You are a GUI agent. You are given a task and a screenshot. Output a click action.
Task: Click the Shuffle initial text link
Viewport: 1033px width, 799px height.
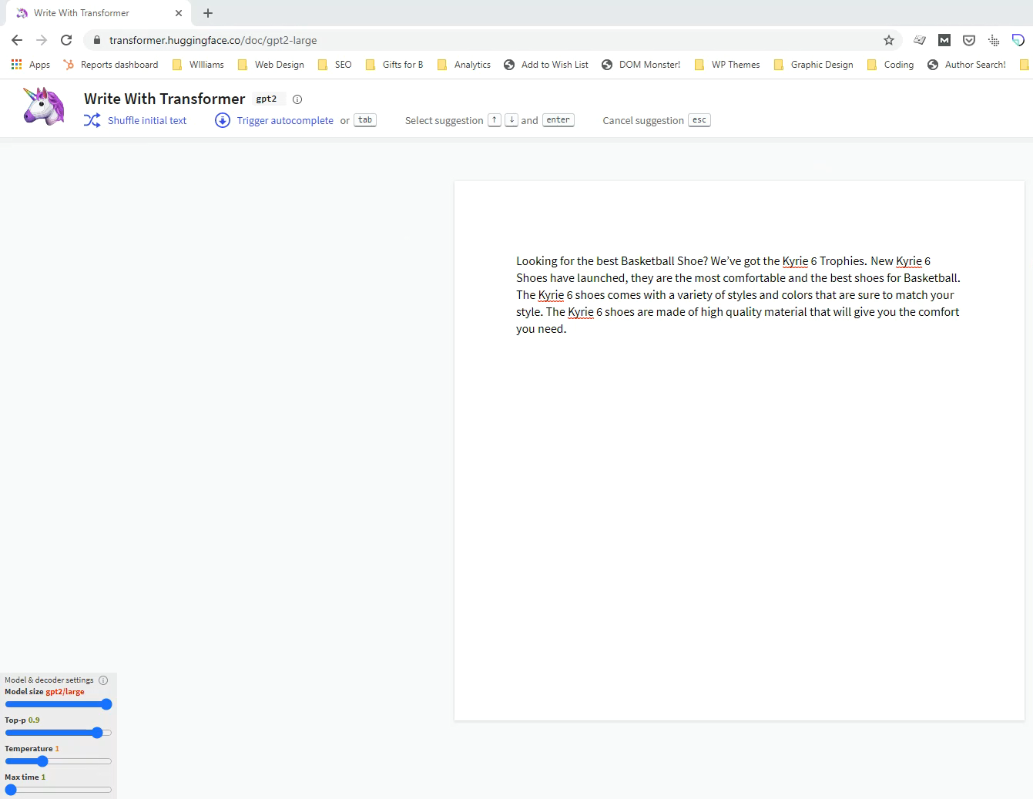(x=147, y=120)
